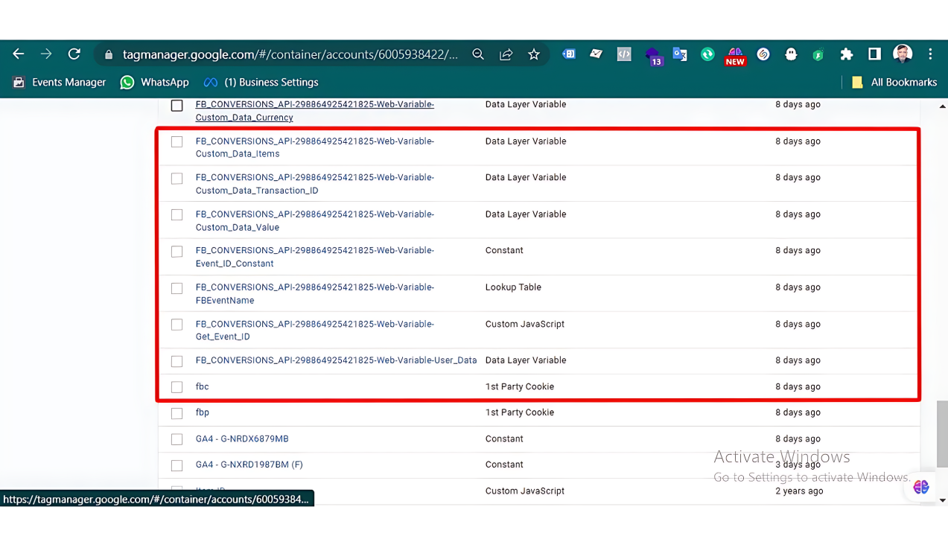This screenshot has width=948, height=533.
Task: Select the GA4 - G-NRDX6879MB checkbox
Action: pos(176,439)
